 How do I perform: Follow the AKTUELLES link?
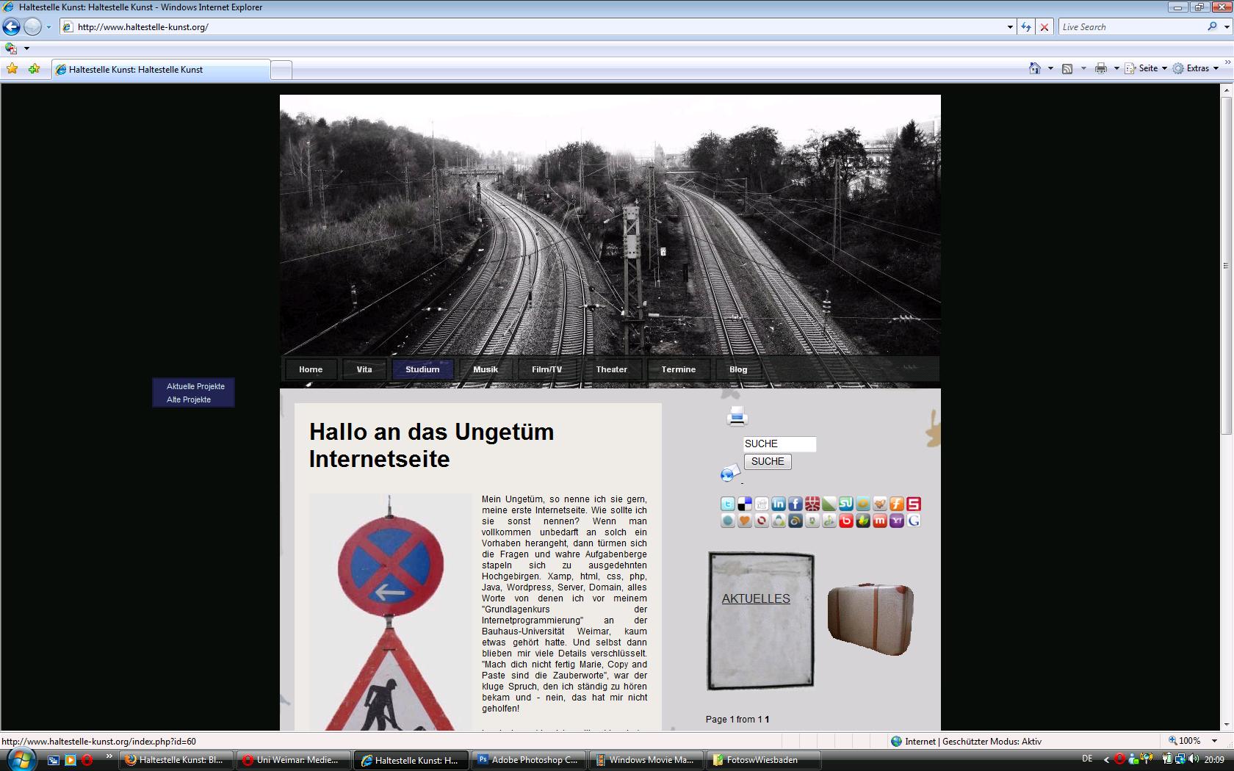756,598
